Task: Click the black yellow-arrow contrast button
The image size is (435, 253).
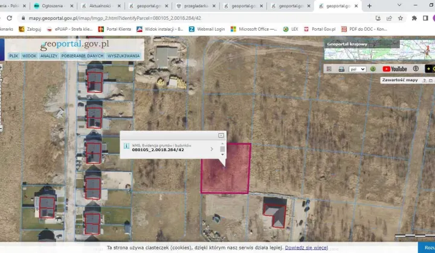Action: pyautogui.click(x=430, y=69)
